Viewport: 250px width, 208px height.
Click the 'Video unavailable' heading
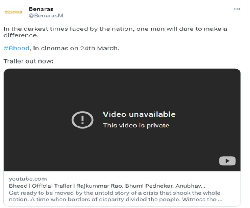click(139, 114)
